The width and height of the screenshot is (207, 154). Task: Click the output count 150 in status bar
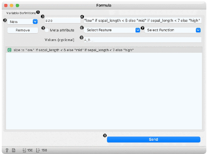click(x=44, y=150)
